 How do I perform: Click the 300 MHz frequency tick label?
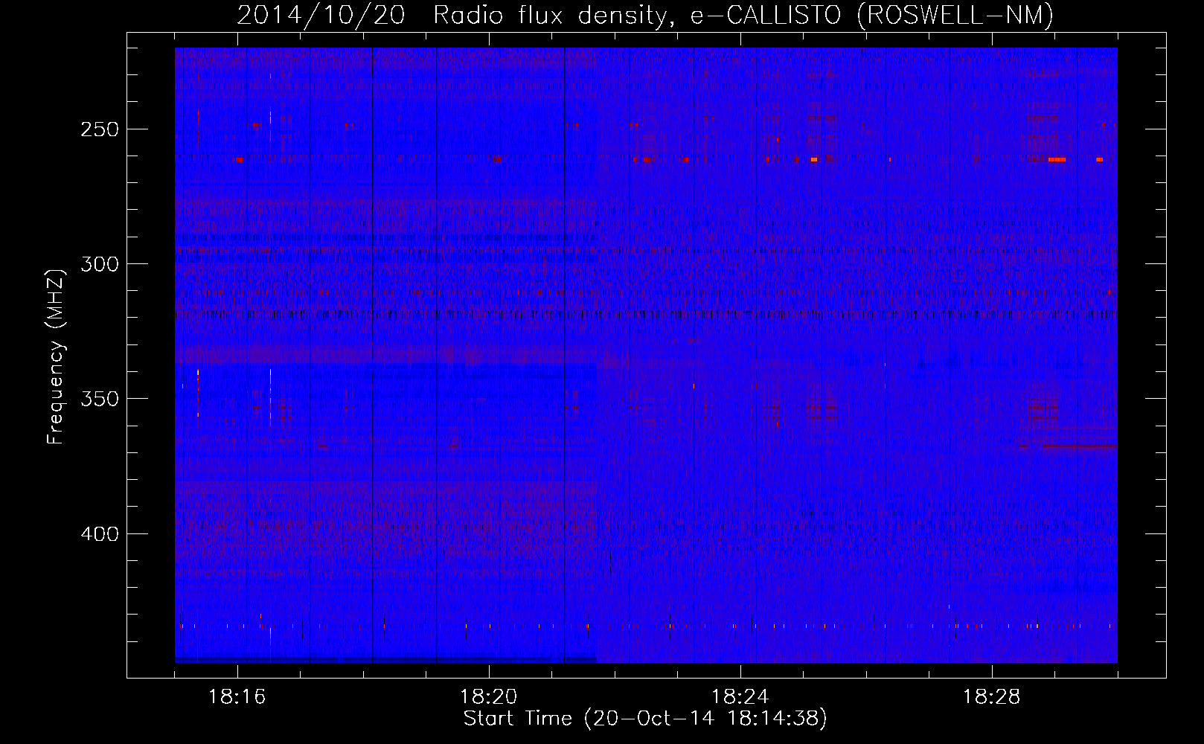click(100, 264)
